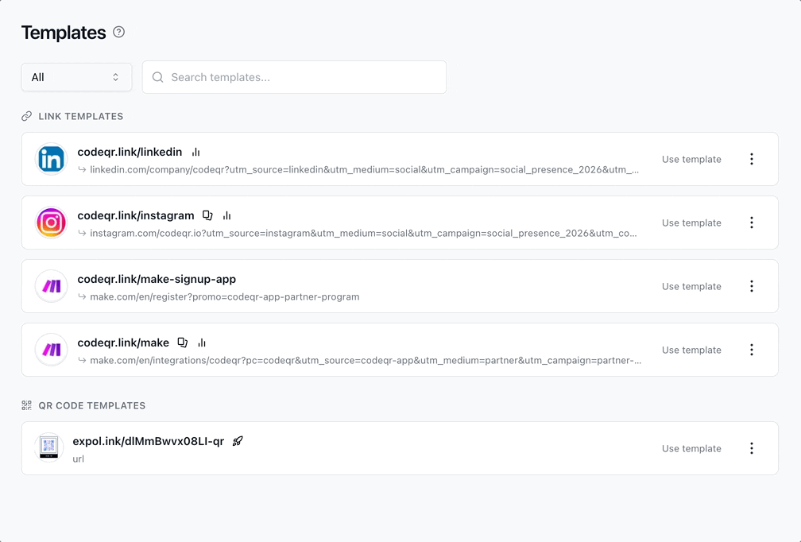This screenshot has width=801, height=542.
Task: Click the LinkedIn logo icon
Action: (x=52, y=159)
